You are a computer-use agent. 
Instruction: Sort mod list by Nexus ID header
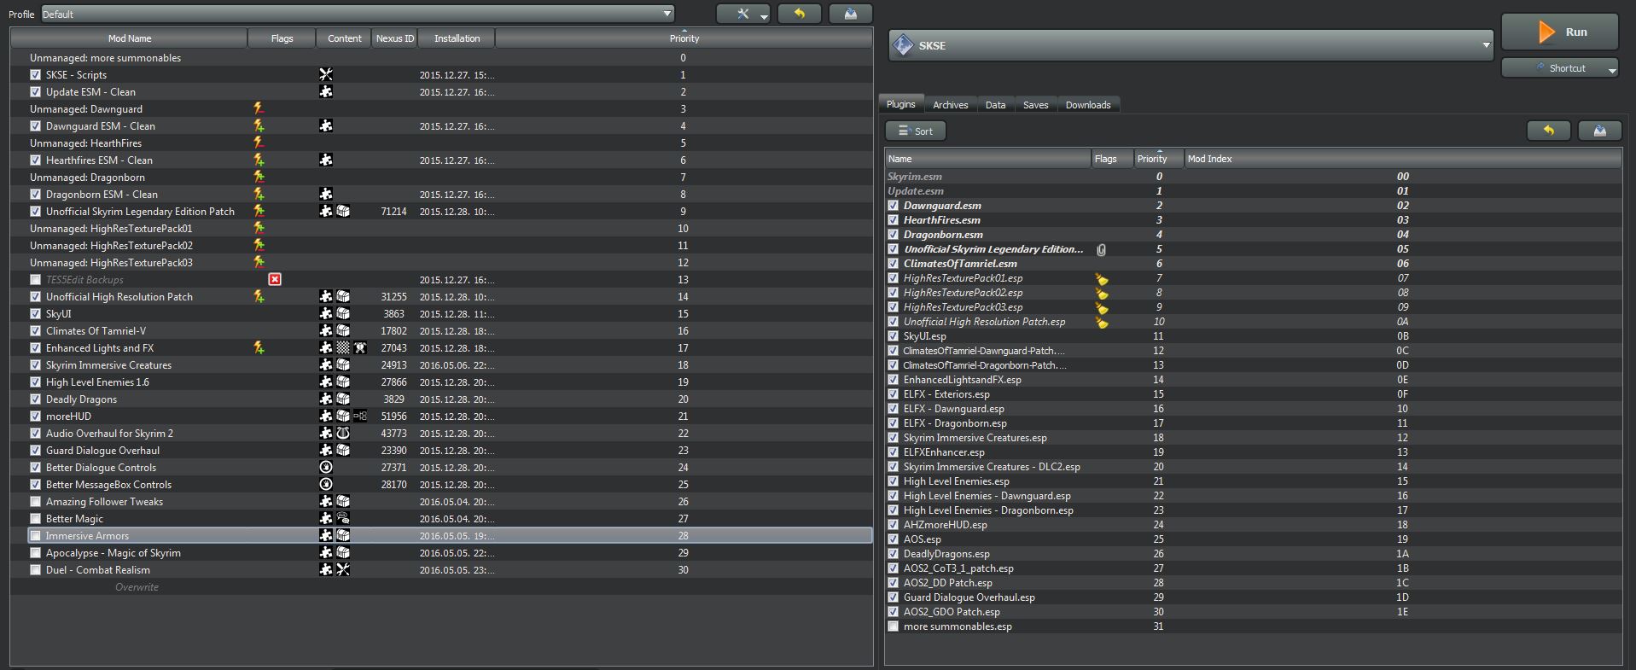(x=394, y=38)
